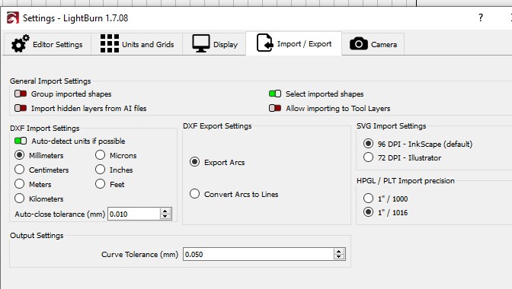Image resolution: width=512 pixels, height=289 pixels.
Task: Decrease Auto-close tolerance with down arrow
Action: (x=165, y=217)
